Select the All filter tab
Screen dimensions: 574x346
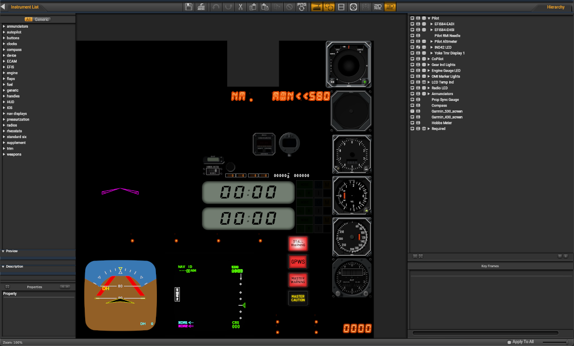(x=29, y=20)
